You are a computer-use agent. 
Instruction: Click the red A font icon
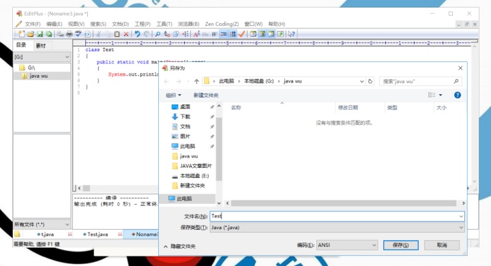pos(196,34)
